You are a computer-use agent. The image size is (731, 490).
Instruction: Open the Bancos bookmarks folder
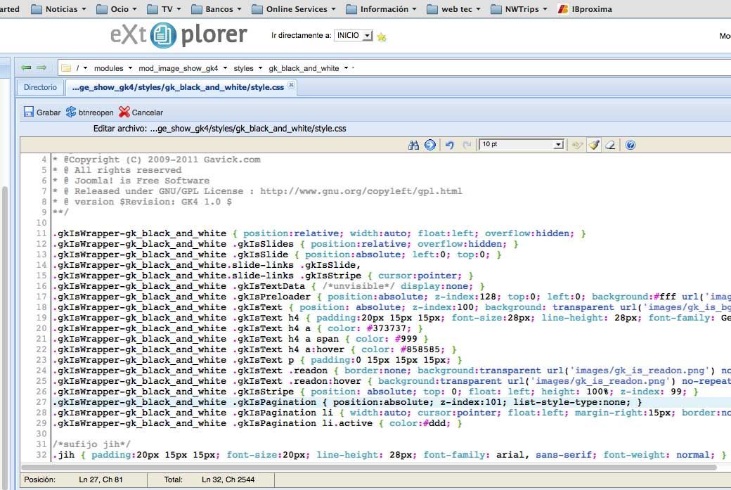pyautogui.click(x=216, y=9)
